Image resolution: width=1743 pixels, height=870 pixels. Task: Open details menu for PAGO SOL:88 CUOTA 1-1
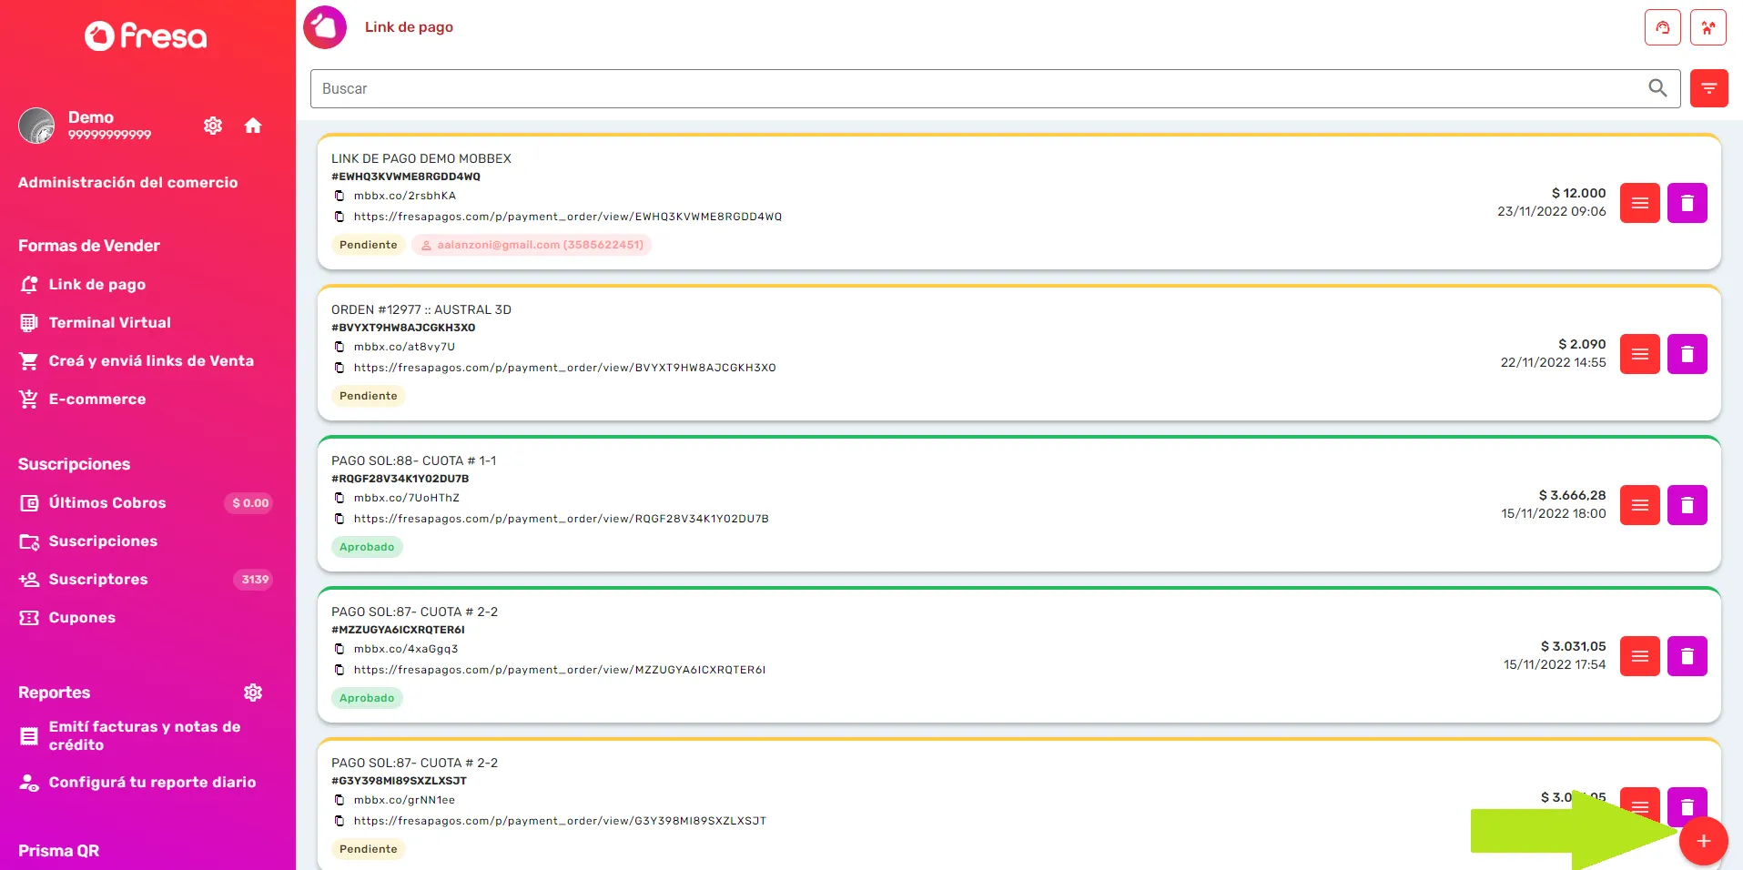pyautogui.click(x=1640, y=505)
